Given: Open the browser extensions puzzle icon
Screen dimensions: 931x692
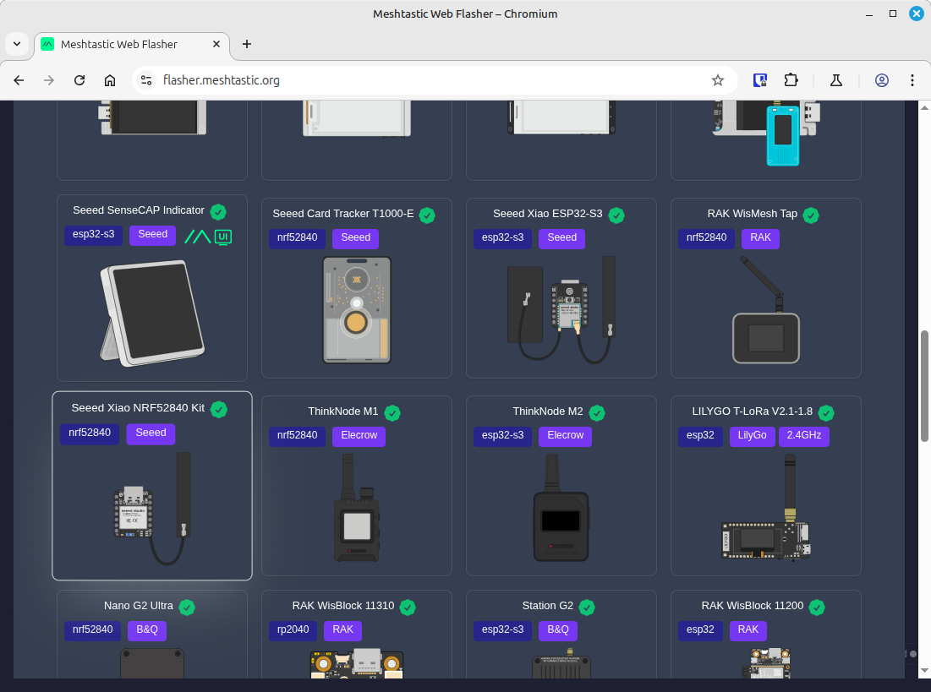Looking at the screenshot, I should [x=791, y=80].
